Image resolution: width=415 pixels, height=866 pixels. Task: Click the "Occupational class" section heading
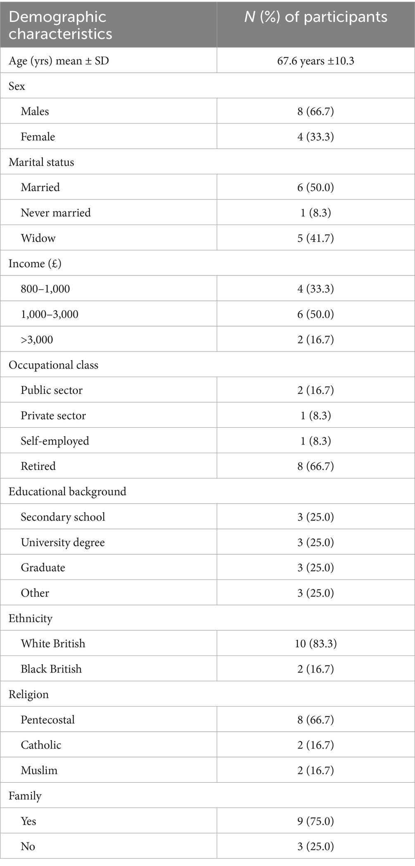[x=53, y=365]
